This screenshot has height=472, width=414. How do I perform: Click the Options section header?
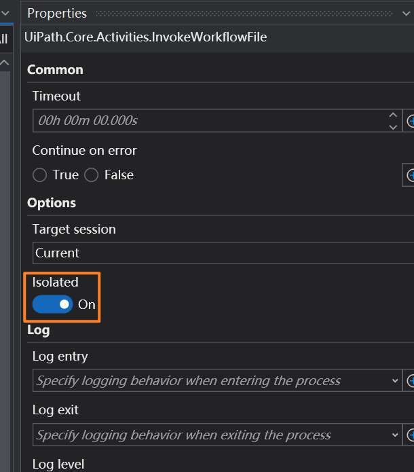52,203
